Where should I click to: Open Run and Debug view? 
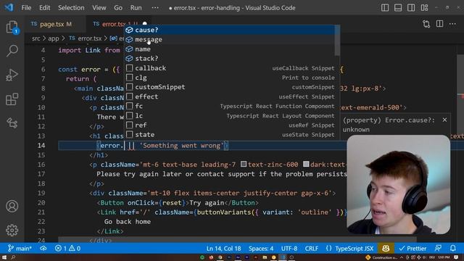point(12,75)
